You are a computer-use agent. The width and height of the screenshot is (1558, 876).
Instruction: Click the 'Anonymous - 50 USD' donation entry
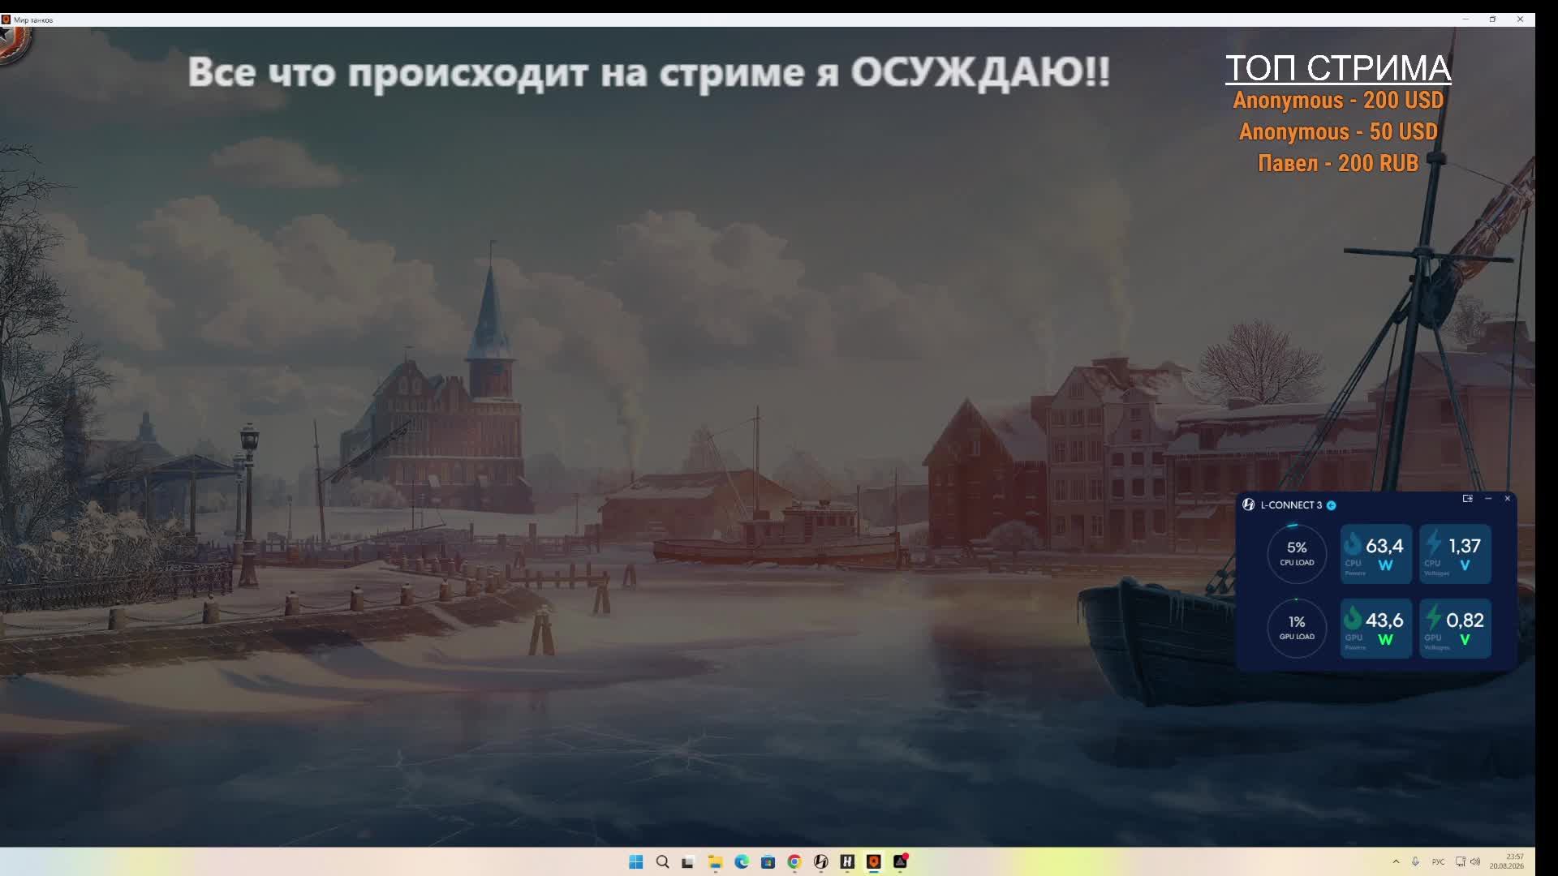pos(1338,131)
